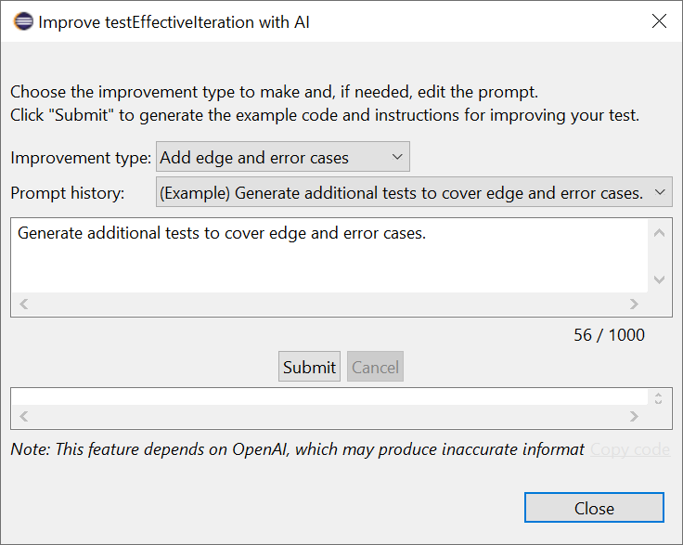The height and width of the screenshot is (545, 683).
Task: Click the disabled Cancel button
Action: 375,367
